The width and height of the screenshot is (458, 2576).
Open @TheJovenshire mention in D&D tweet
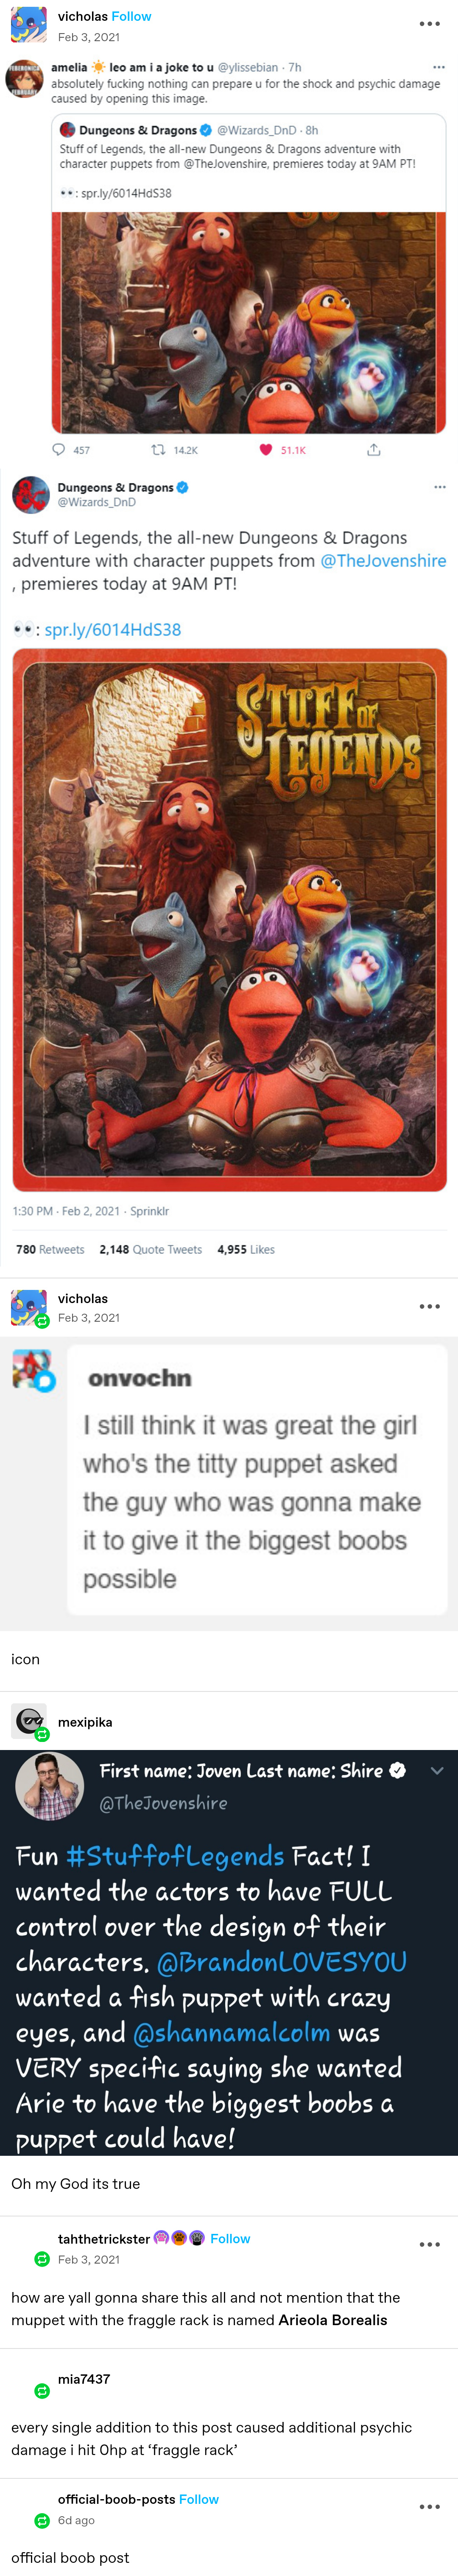tap(383, 561)
